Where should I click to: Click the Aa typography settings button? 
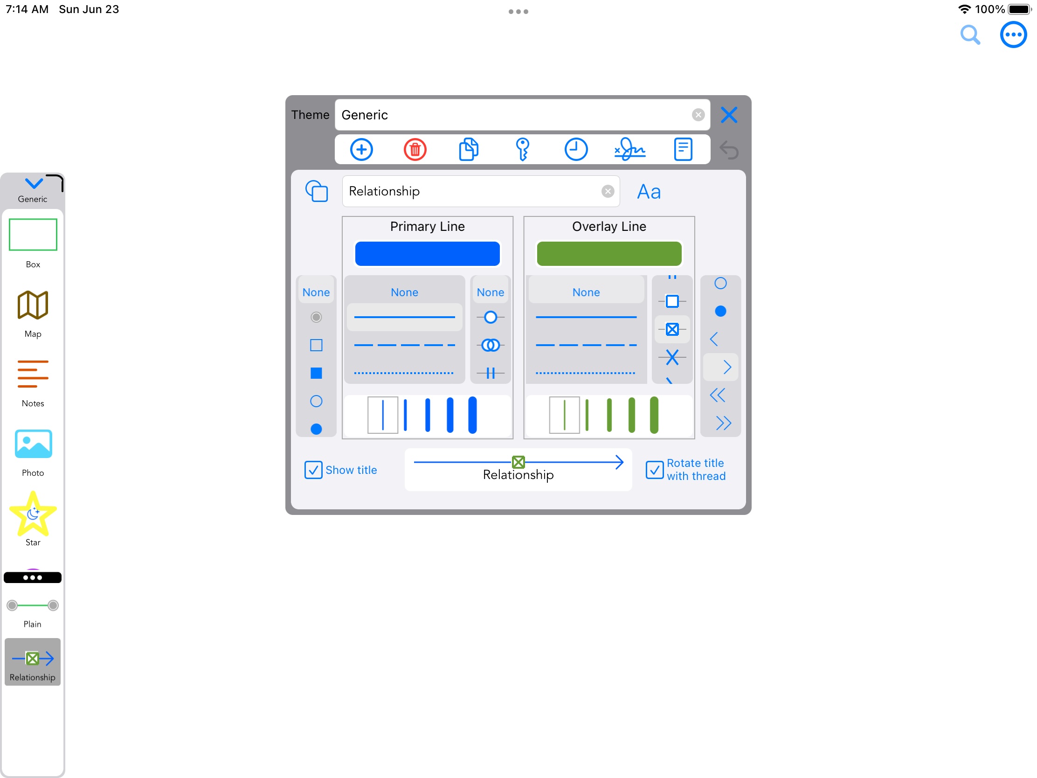pos(649,191)
